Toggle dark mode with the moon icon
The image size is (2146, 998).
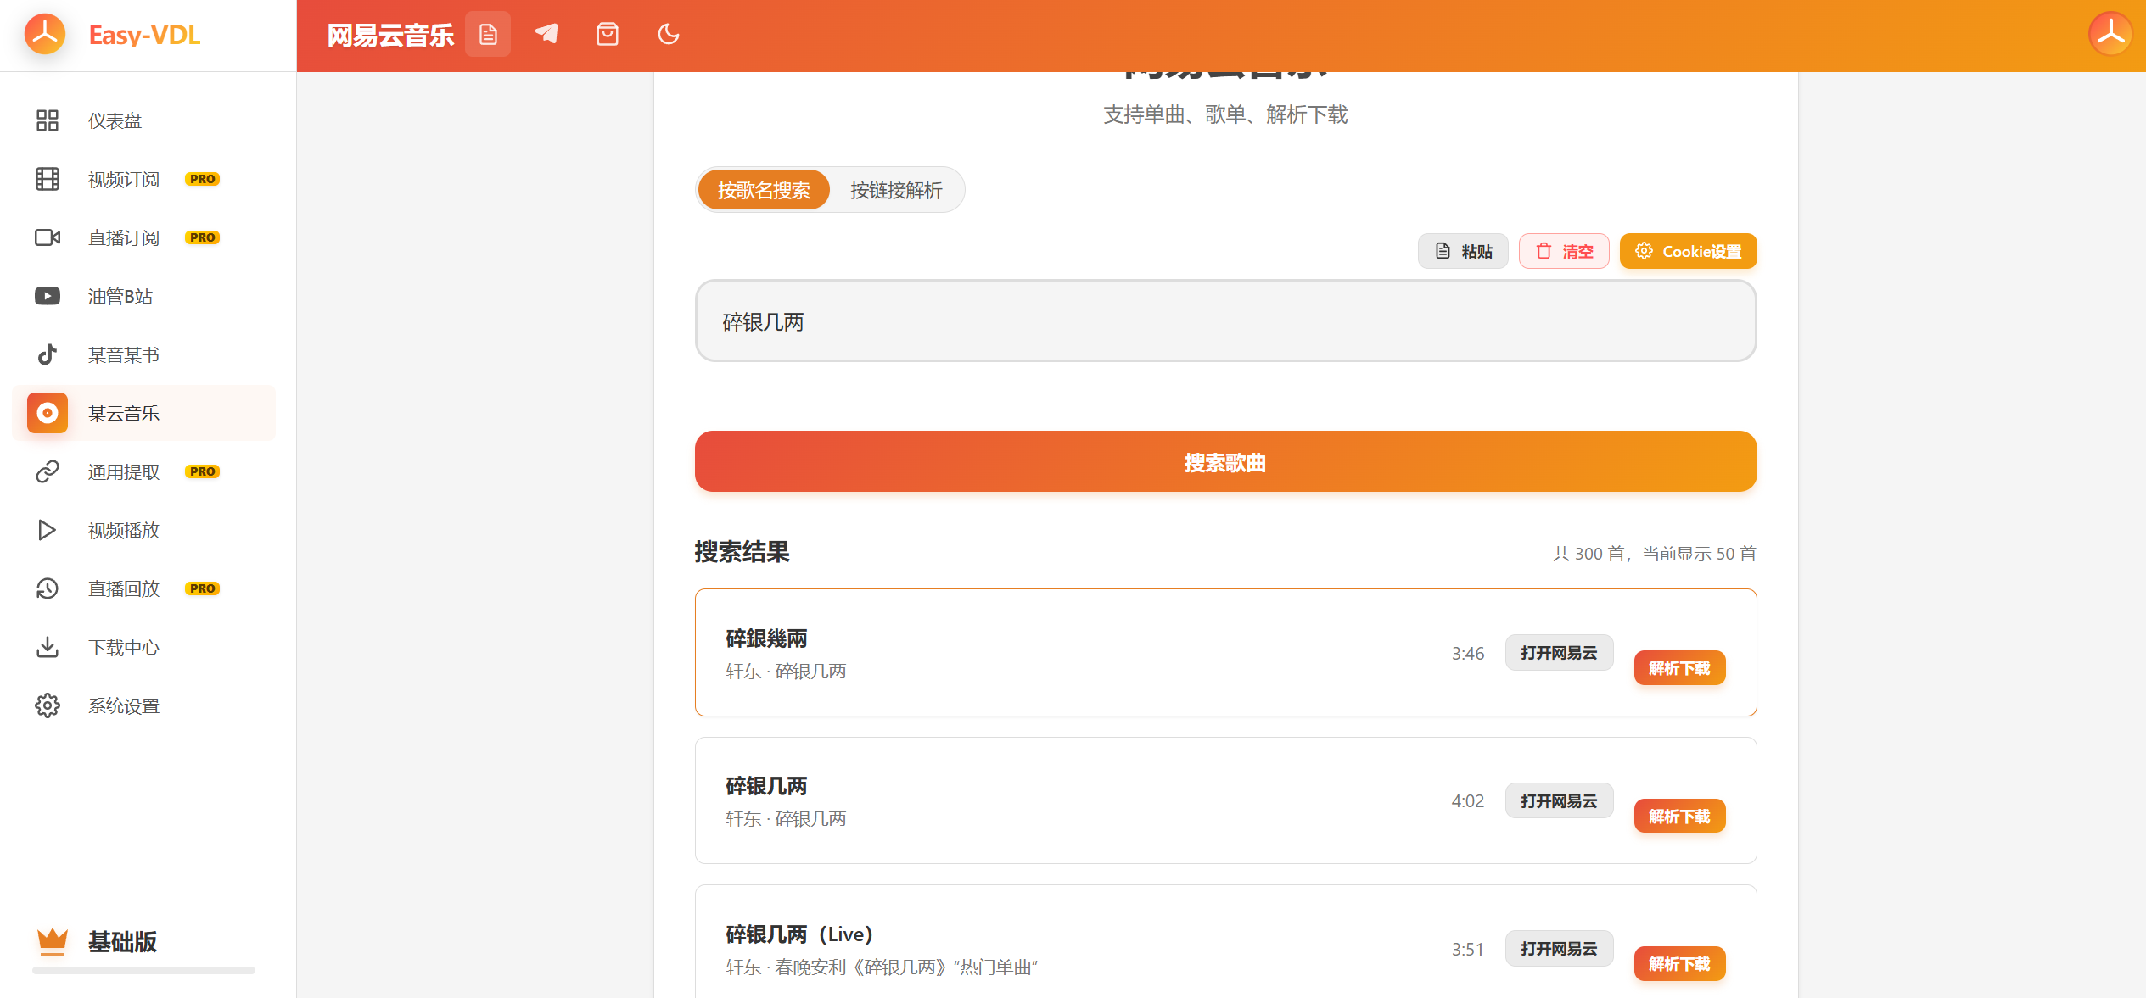coord(668,33)
